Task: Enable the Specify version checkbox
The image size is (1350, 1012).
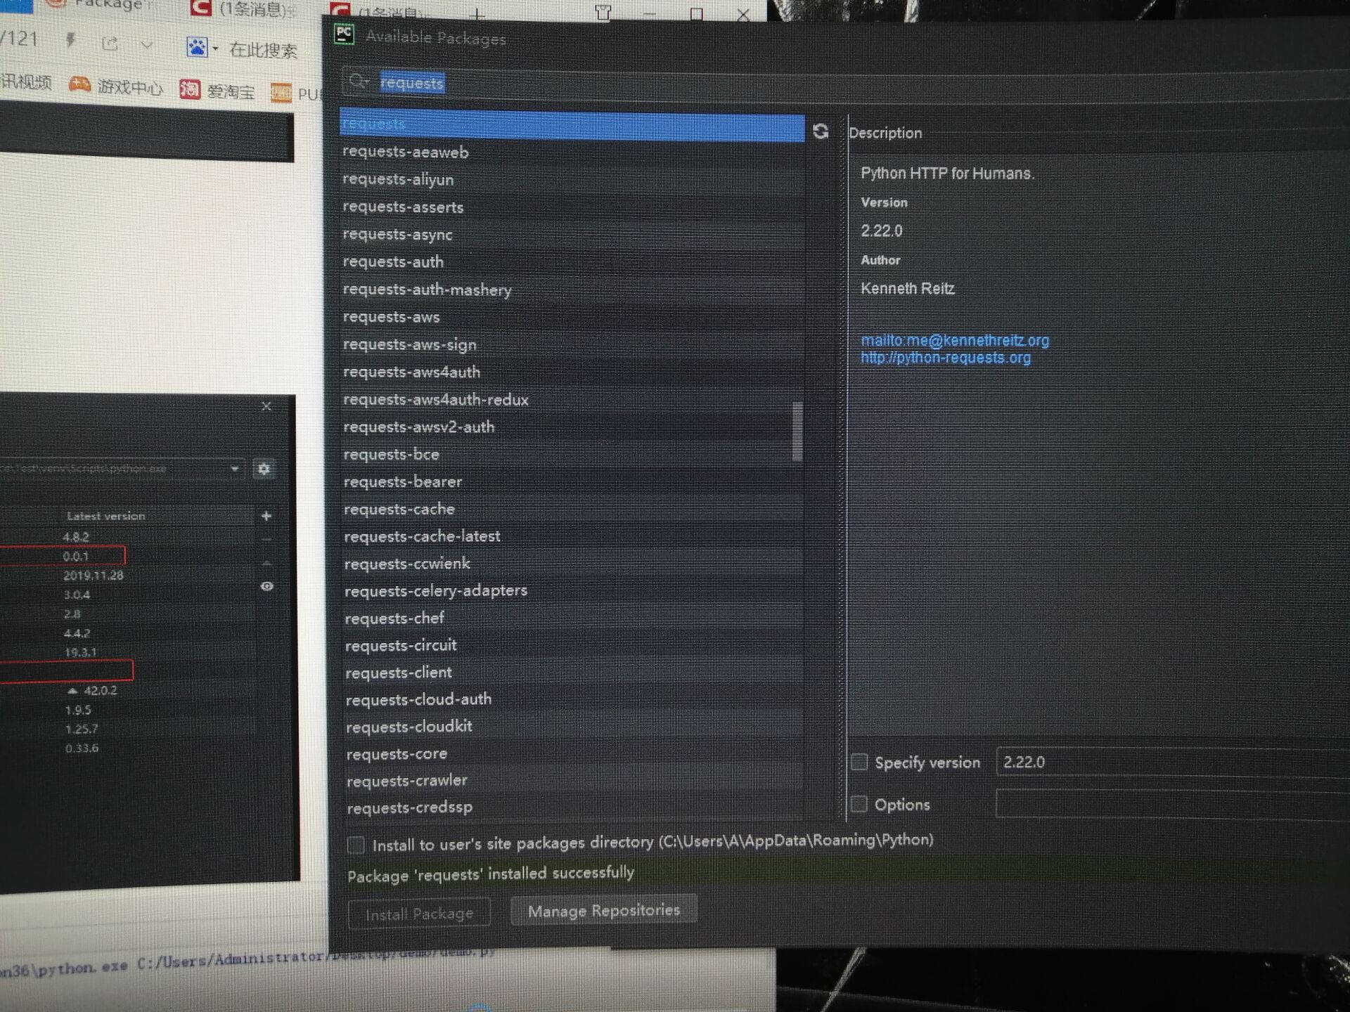Action: [x=859, y=762]
